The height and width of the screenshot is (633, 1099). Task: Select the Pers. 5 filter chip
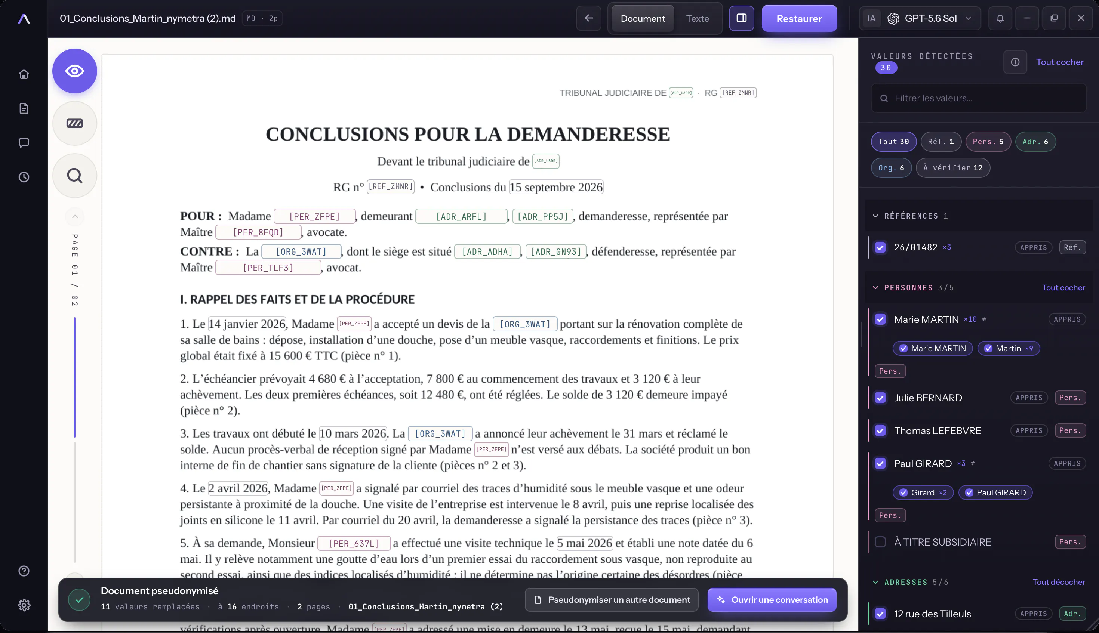point(988,142)
